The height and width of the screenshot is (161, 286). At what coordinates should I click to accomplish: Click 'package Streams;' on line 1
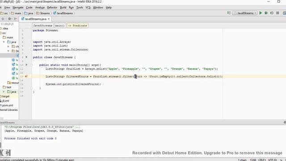point(46,30)
